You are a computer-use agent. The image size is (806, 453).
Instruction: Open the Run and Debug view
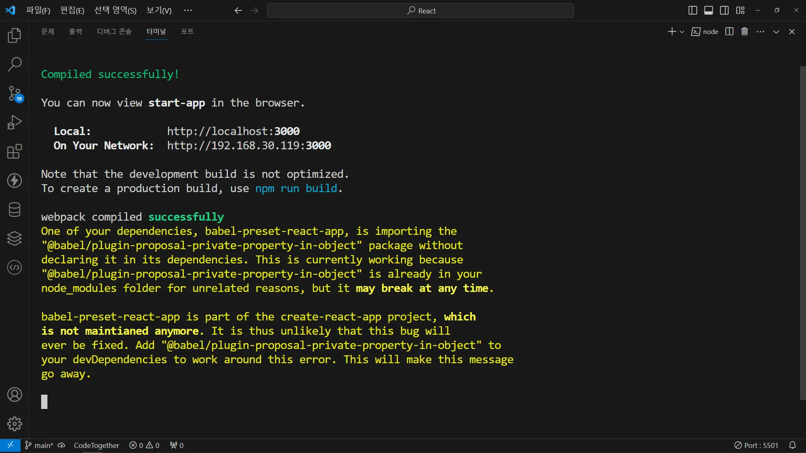[14, 122]
